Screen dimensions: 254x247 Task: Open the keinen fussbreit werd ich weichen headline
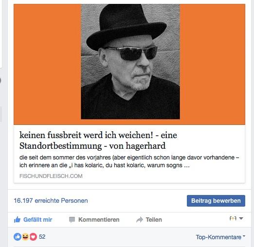click(98, 141)
